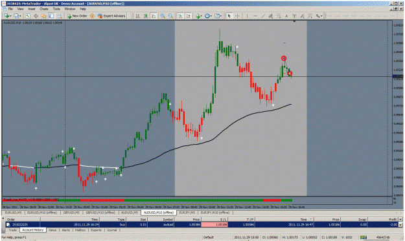405x241 pixels.
Task: Select the Vertical Line tool
Action: 247,16
